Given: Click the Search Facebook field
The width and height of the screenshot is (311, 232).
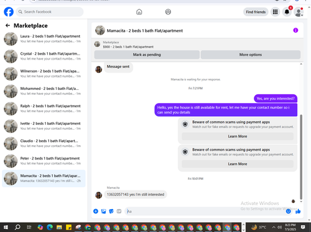Looking at the screenshot, I should 50,12.
